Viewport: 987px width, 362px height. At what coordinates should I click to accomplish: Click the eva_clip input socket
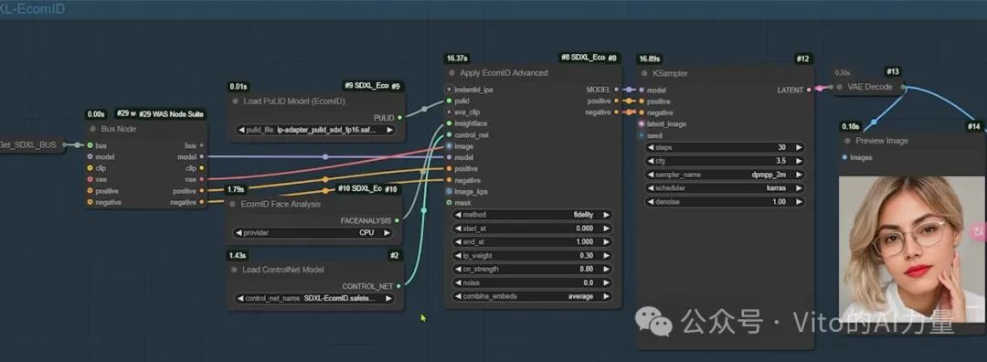tap(449, 112)
